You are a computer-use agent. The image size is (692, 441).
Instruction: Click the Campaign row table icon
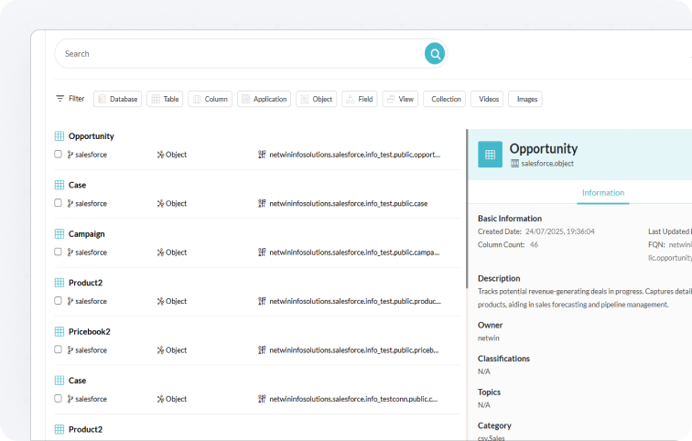[x=59, y=234]
